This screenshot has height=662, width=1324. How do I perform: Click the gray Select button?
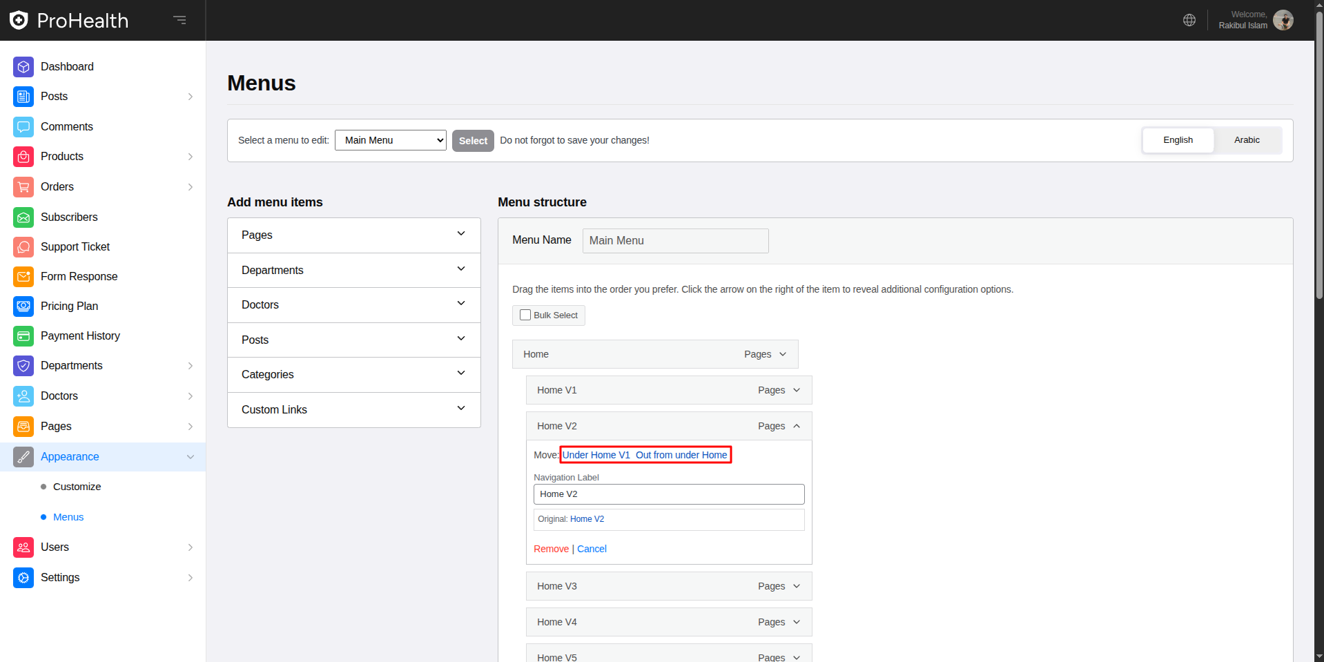click(x=473, y=141)
